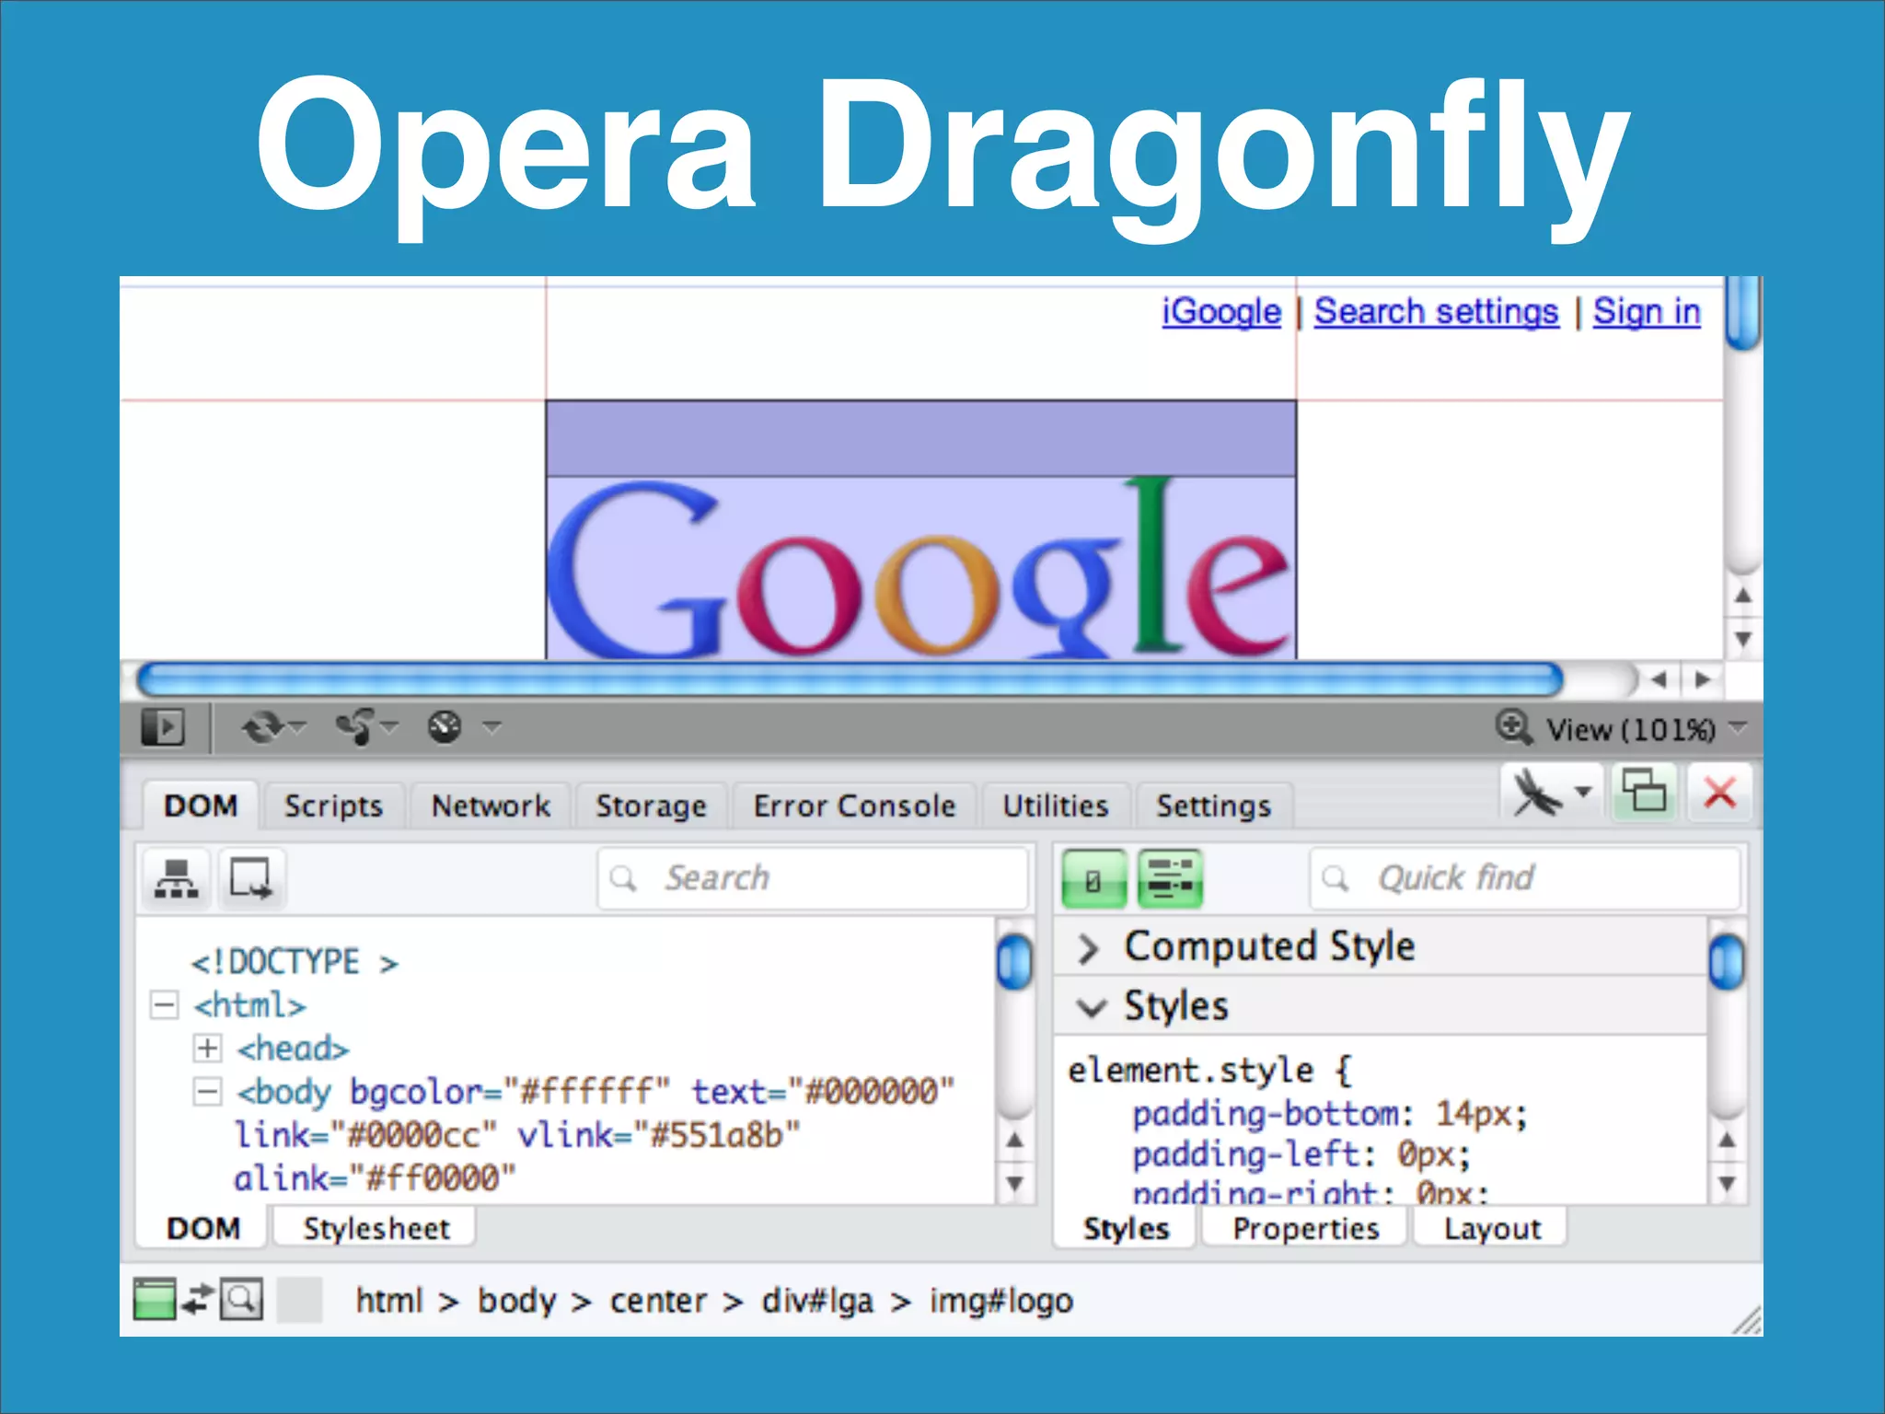Viewport: 1885px width, 1414px height.
Task: Click div#lga in the breadcrumb
Action: [x=817, y=1301]
